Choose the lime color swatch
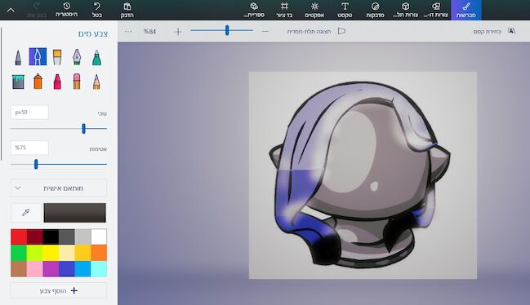The width and height of the screenshot is (530, 305). coord(35,253)
